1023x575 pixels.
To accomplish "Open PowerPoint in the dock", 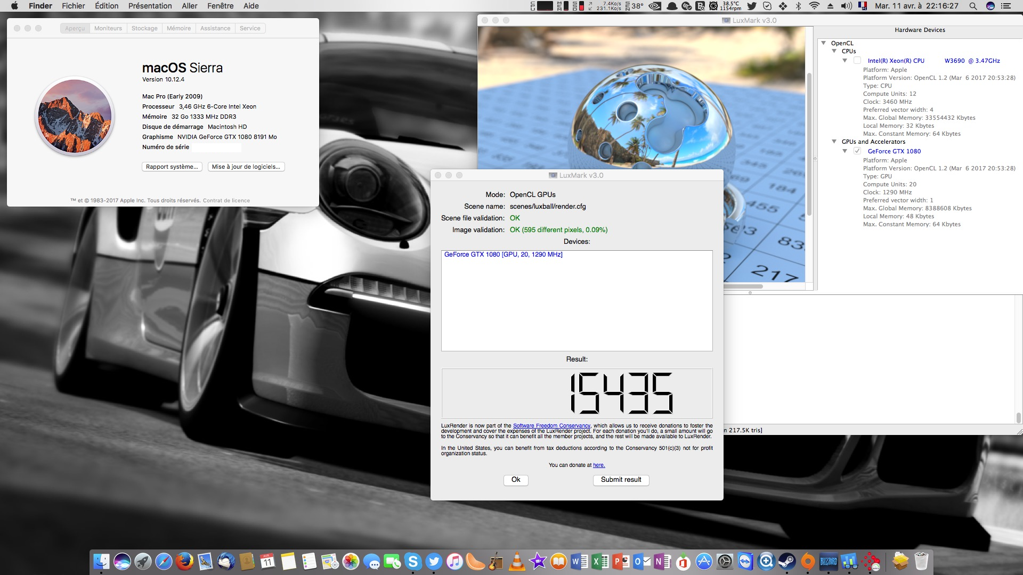I will tap(621, 561).
